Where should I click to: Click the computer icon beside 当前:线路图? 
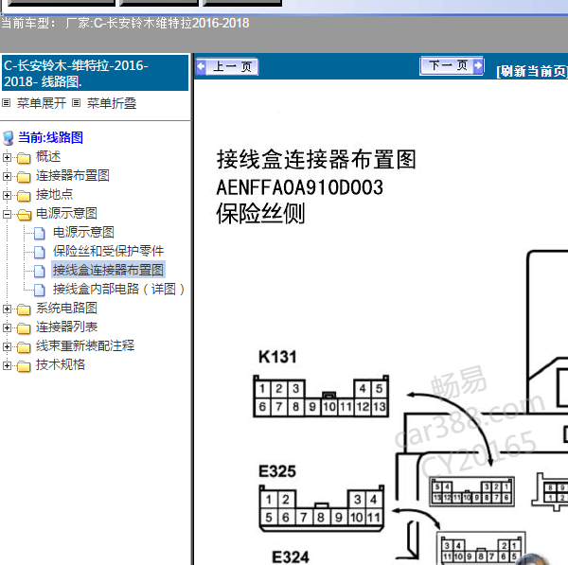click(8, 138)
